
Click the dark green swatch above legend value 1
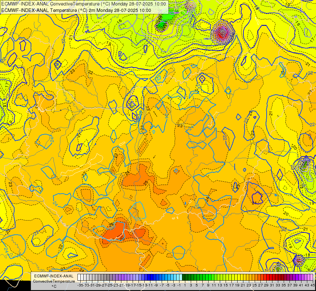(184, 277)
